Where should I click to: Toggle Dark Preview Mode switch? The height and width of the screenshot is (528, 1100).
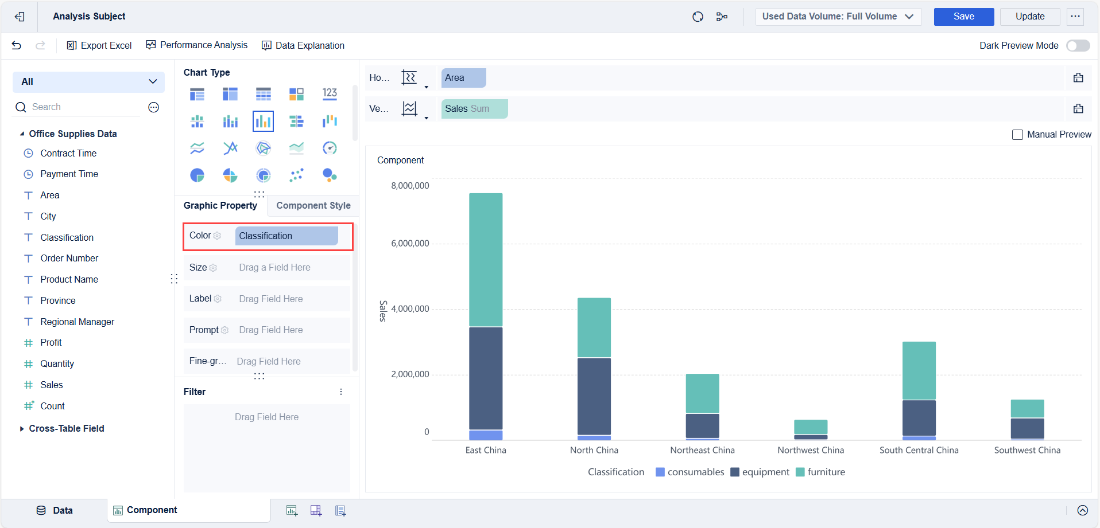pos(1078,45)
